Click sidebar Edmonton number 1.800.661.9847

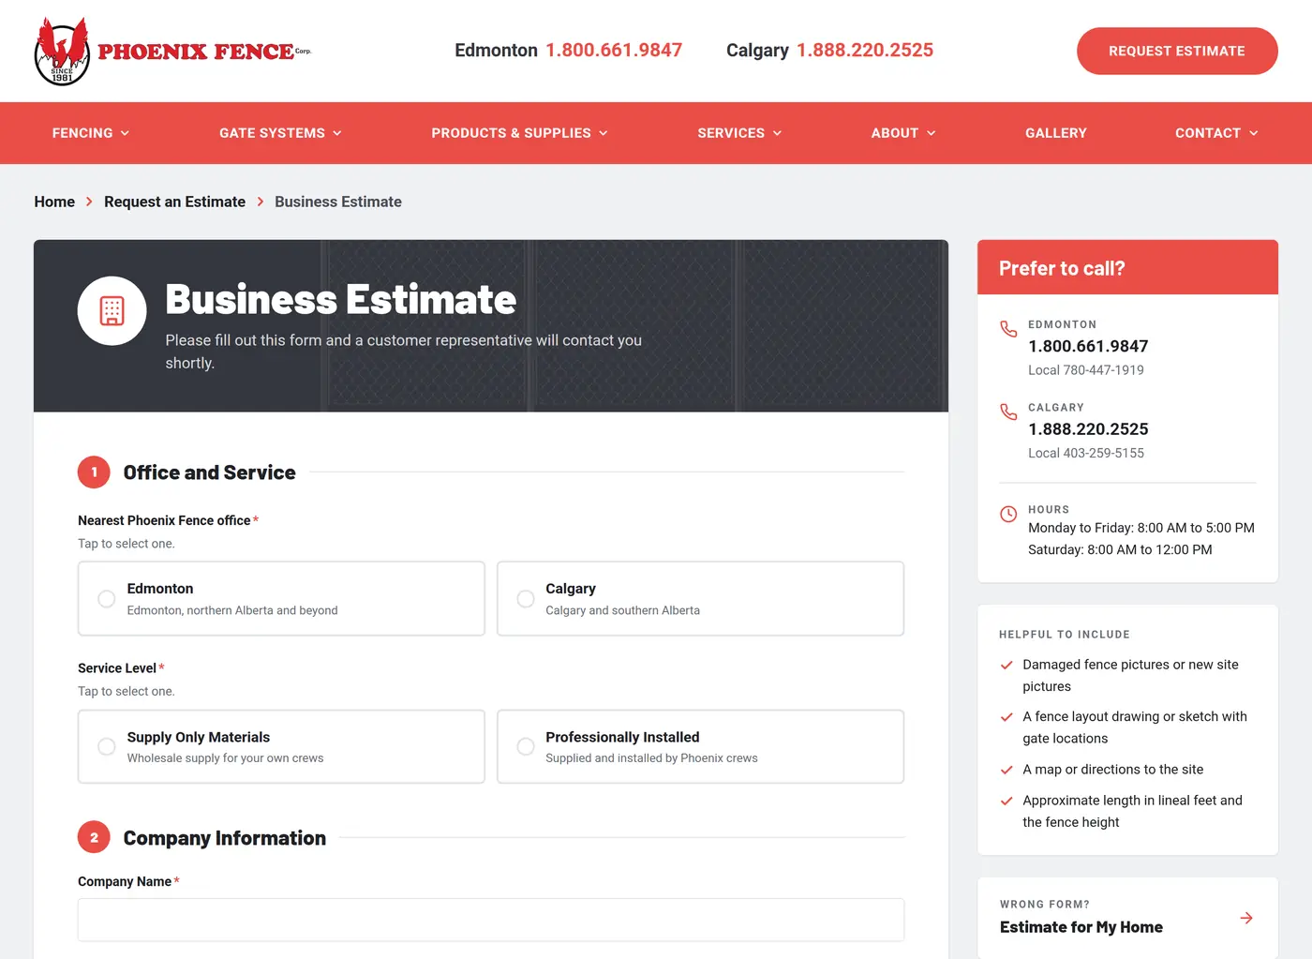[1088, 346]
